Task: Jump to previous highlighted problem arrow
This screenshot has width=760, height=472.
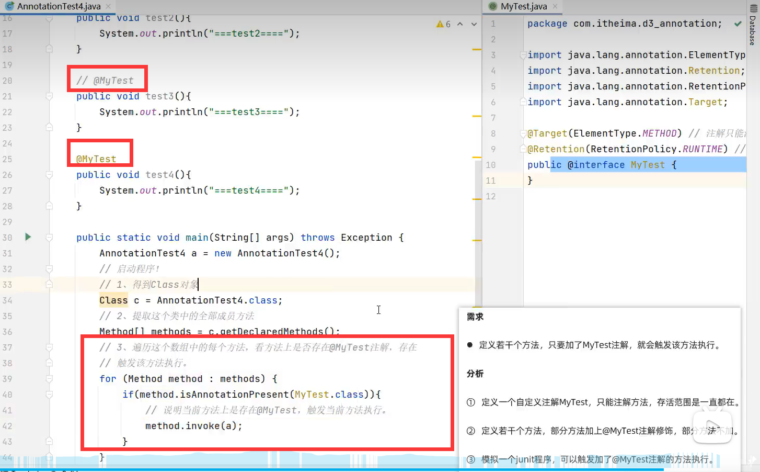Action: [x=460, y=24]
